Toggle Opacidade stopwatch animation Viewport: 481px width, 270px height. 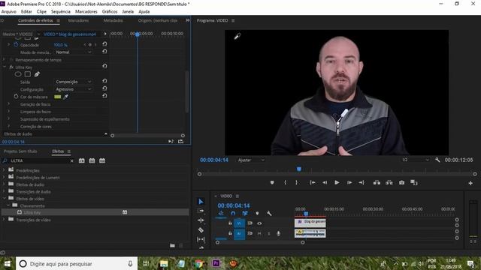[16, 45]
